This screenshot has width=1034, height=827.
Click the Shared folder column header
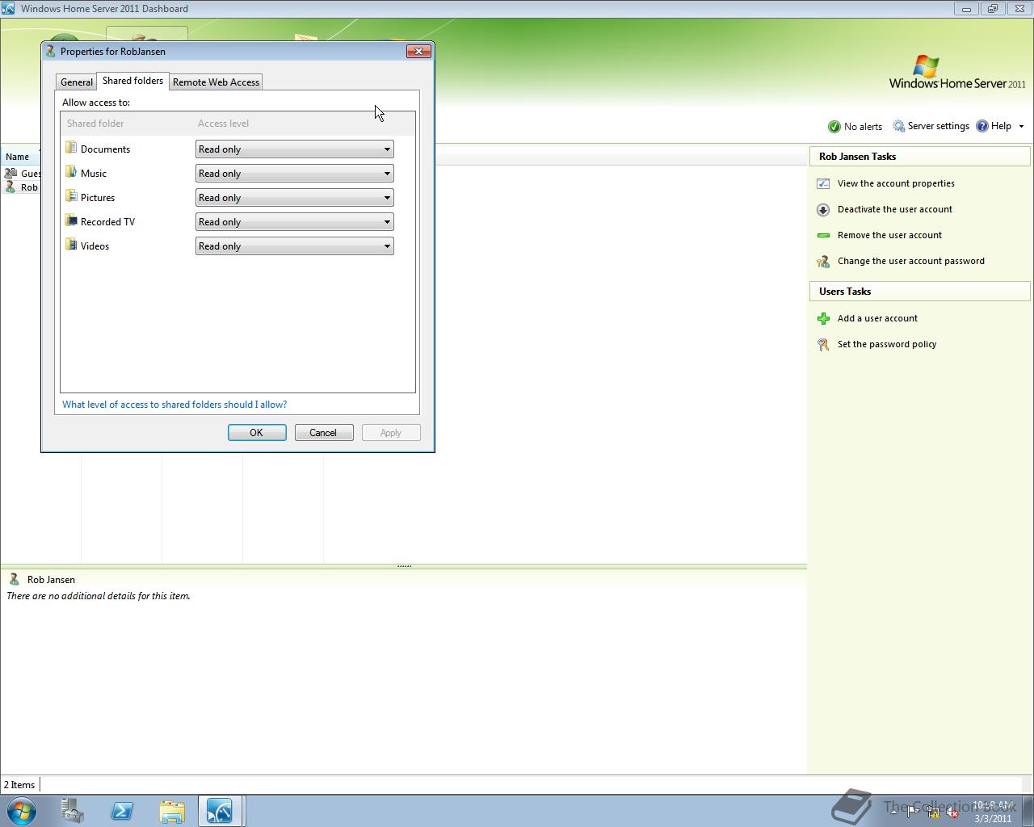pos(95,124)
